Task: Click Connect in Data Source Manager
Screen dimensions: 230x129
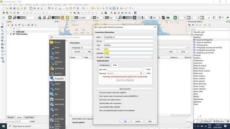Action: click(x=77, y=52)
